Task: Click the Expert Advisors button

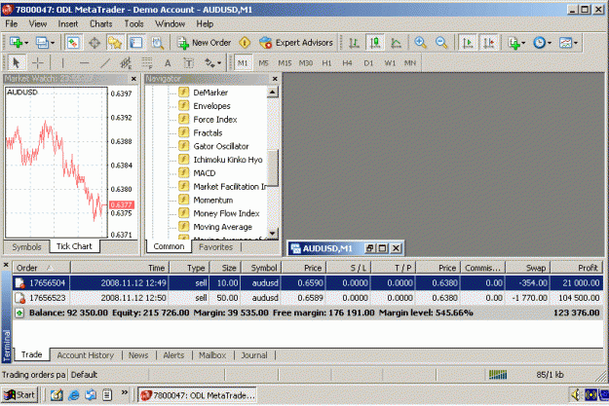Action: (x=296, y=43)
